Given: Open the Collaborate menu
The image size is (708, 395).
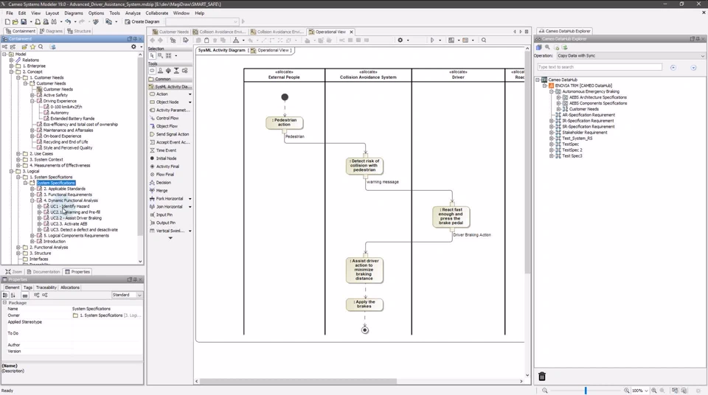Looking at the screenshot, I should [156, 13].
